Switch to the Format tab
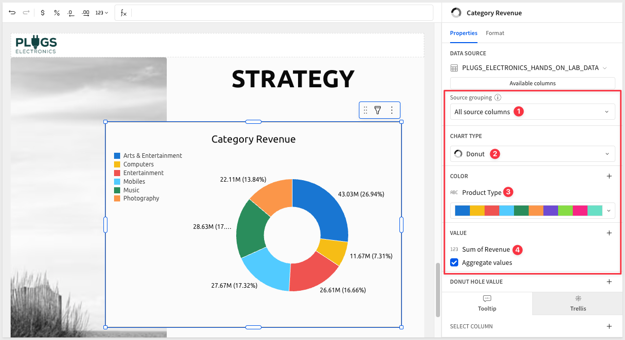 coord(495,33)
